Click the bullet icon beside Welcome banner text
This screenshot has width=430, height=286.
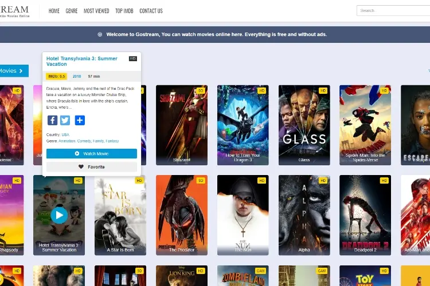pos(100,34)
